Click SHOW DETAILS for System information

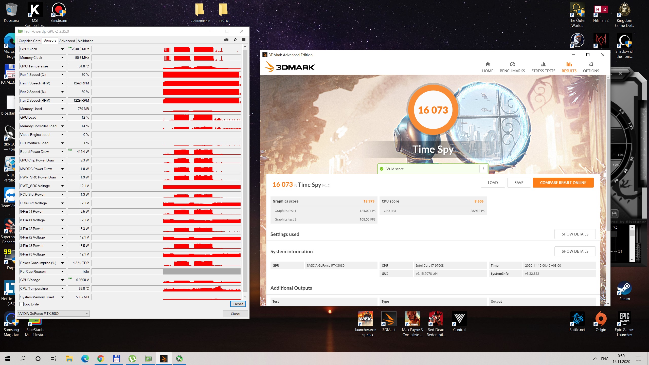(x=575, y=251)
